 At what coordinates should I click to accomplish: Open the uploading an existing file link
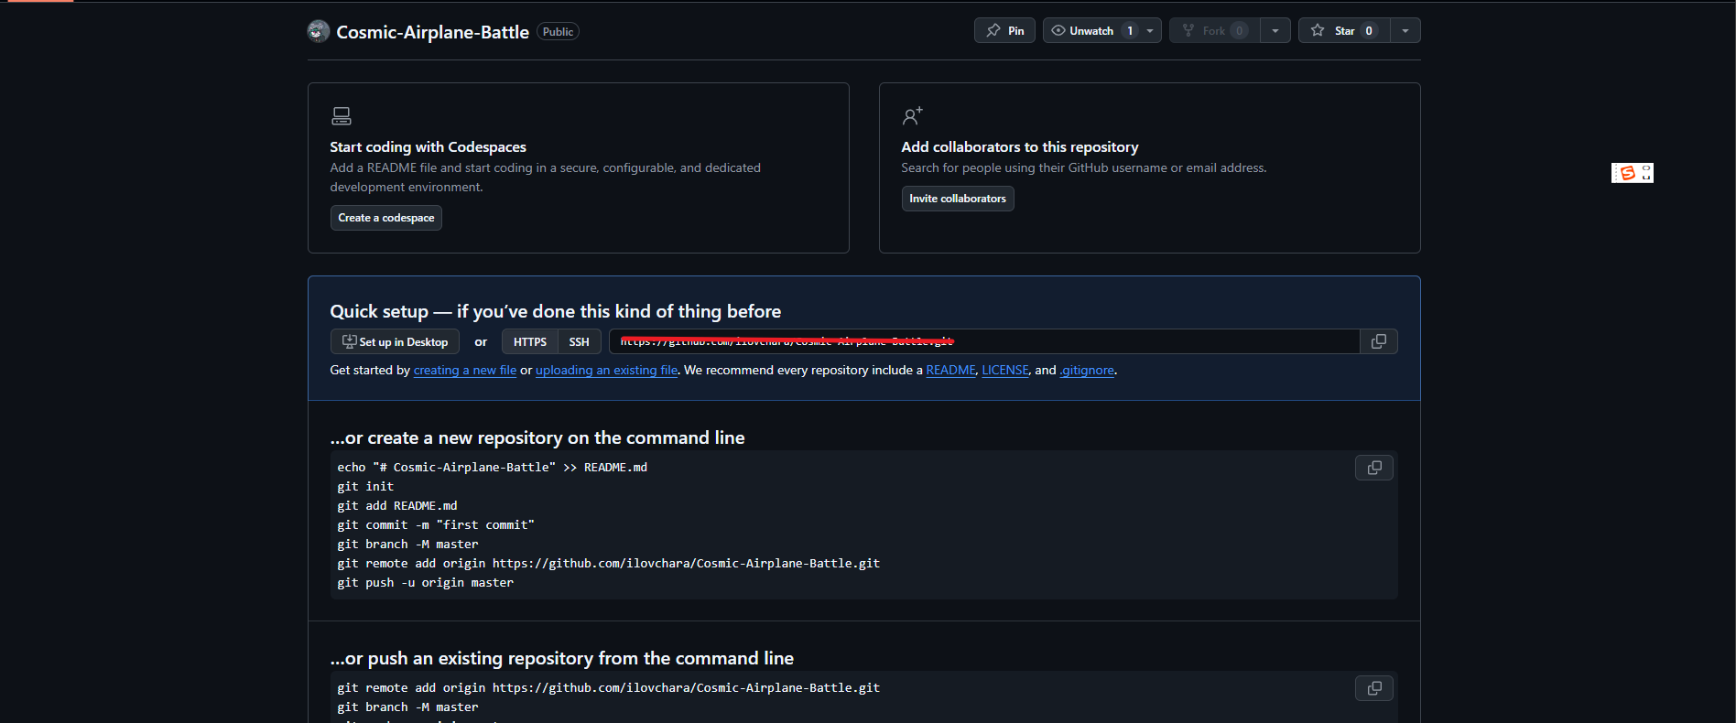pyautogui.click(x=607, y=371)
